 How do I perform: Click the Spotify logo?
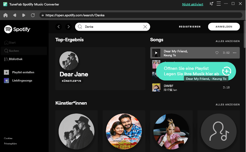click(x=17, y=29)
